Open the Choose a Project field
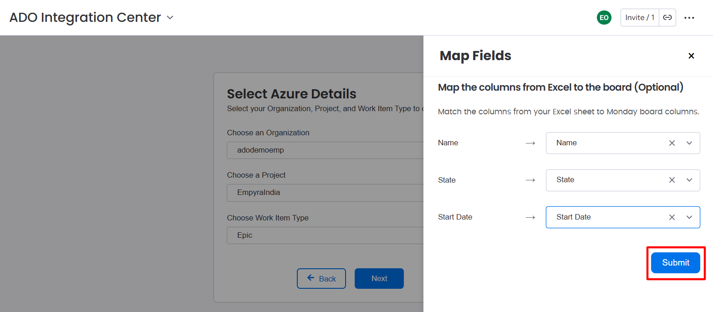713x312 pixels. tap(325, 193)
